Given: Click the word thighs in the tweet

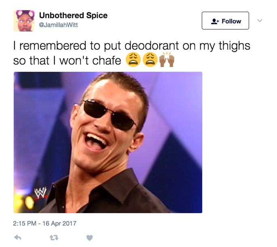Looking at the screenshot, I should (234, 46).
